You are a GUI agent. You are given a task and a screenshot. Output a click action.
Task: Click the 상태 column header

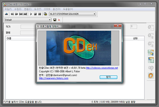(x=135, y=39)
